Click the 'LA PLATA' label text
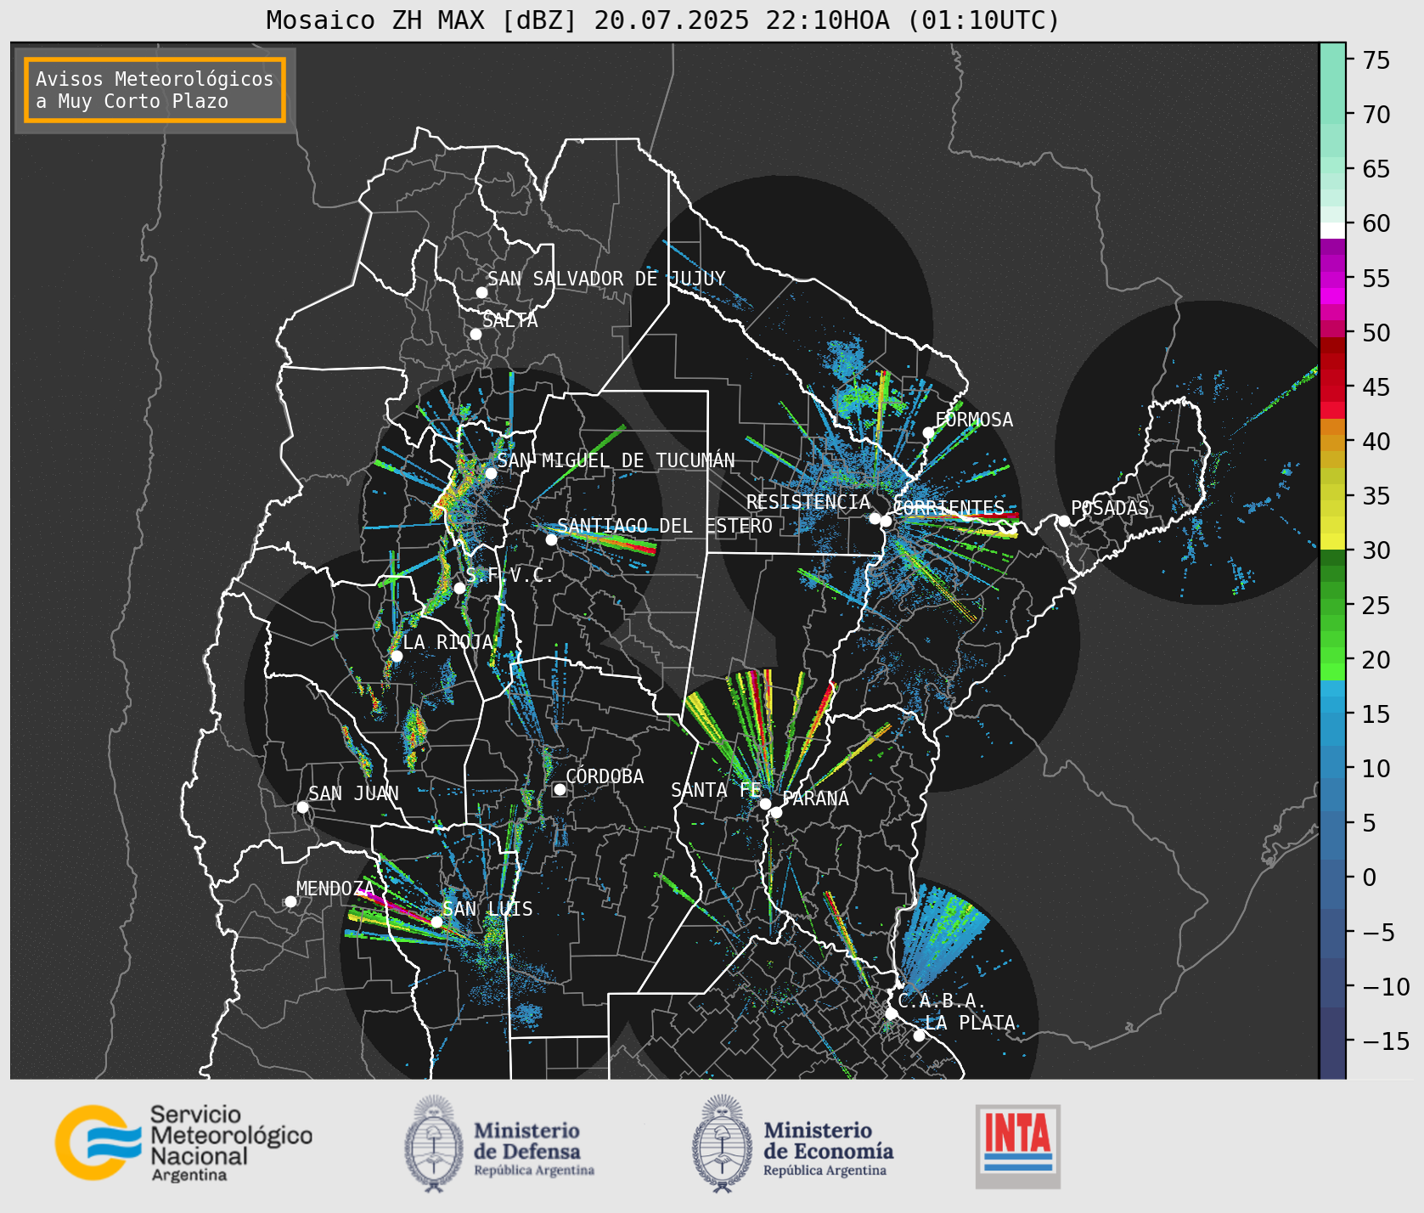The height and width of the screenshot is (1213, 1424). pyautogui.click(x=970, y=1023)
